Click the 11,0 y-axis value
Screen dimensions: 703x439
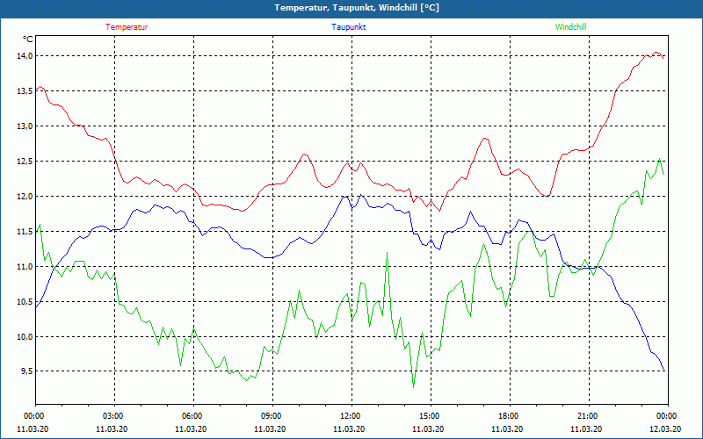25,267
